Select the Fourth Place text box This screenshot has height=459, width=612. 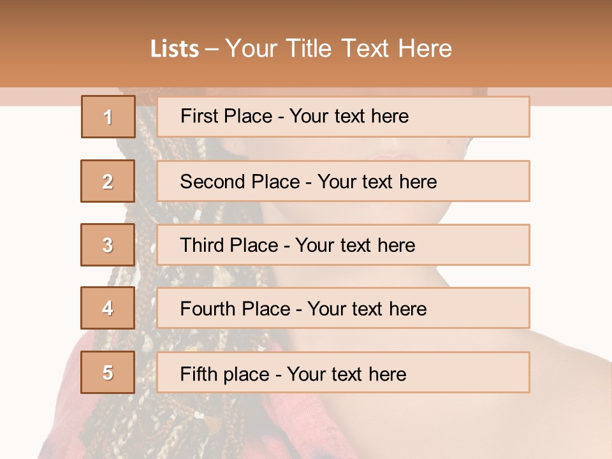click(343, 309)
